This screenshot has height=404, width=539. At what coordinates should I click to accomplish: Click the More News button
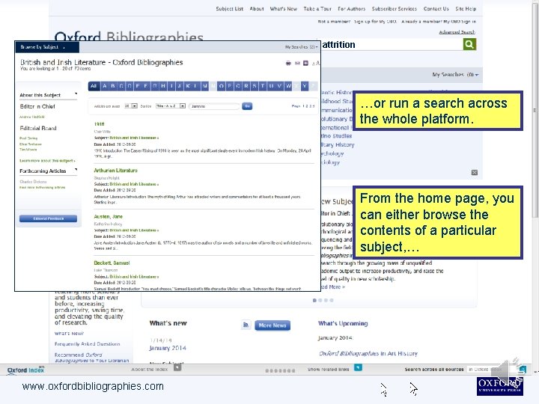coord(272,325)
